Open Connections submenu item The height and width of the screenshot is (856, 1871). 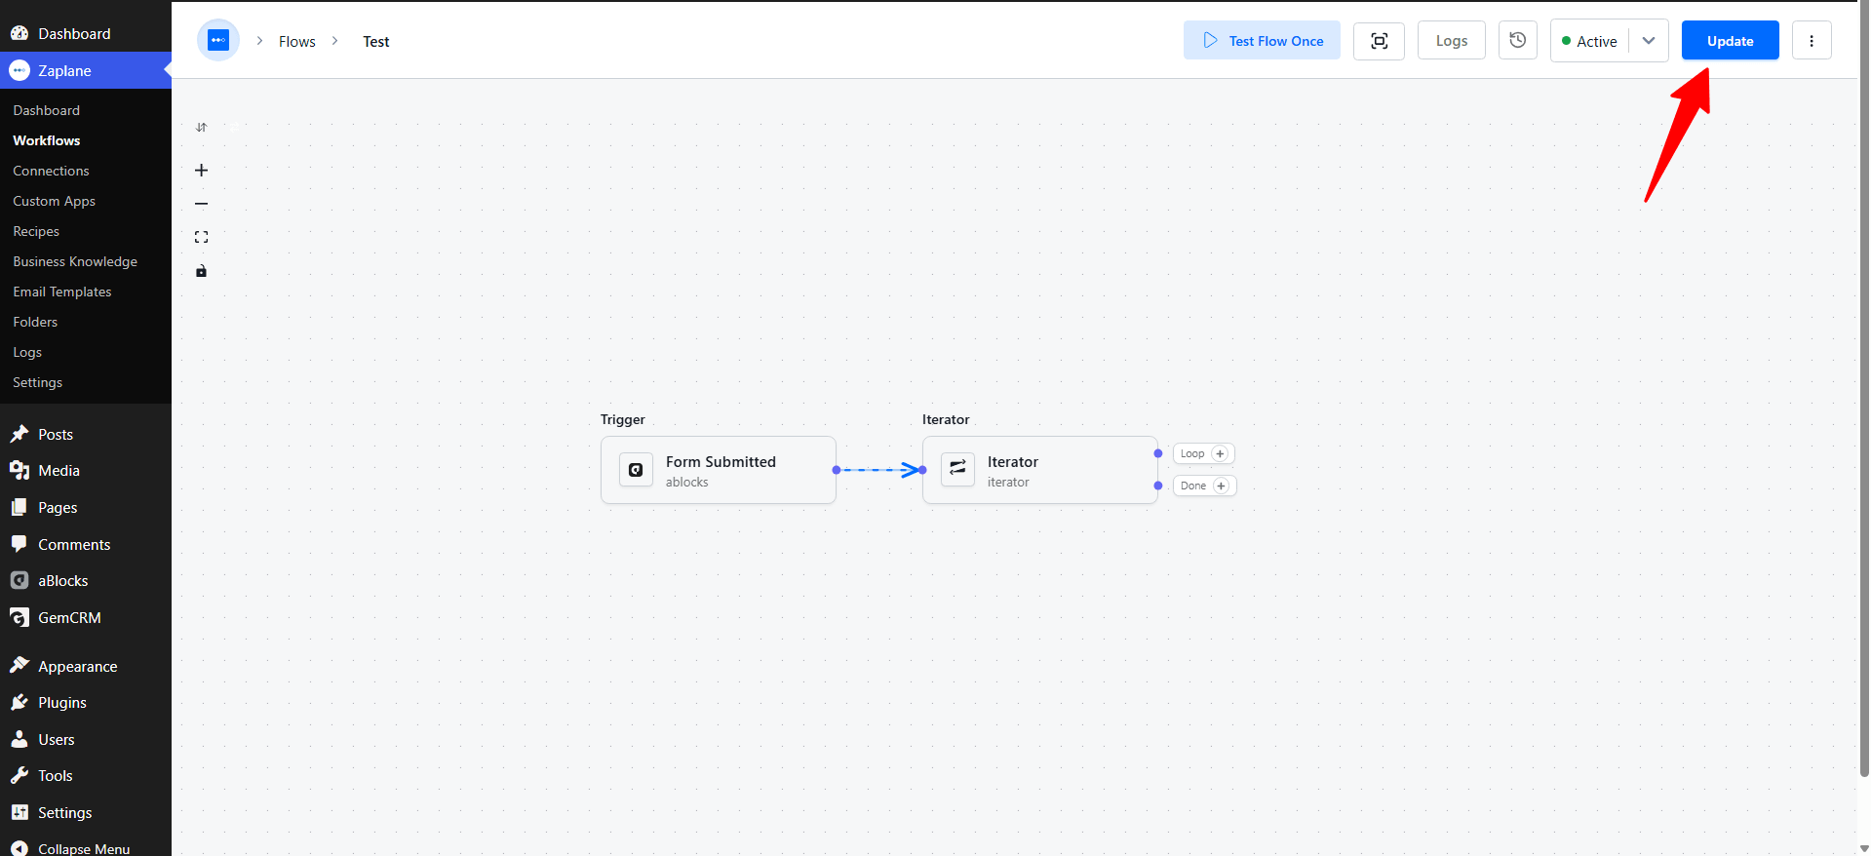pos(86,171)
